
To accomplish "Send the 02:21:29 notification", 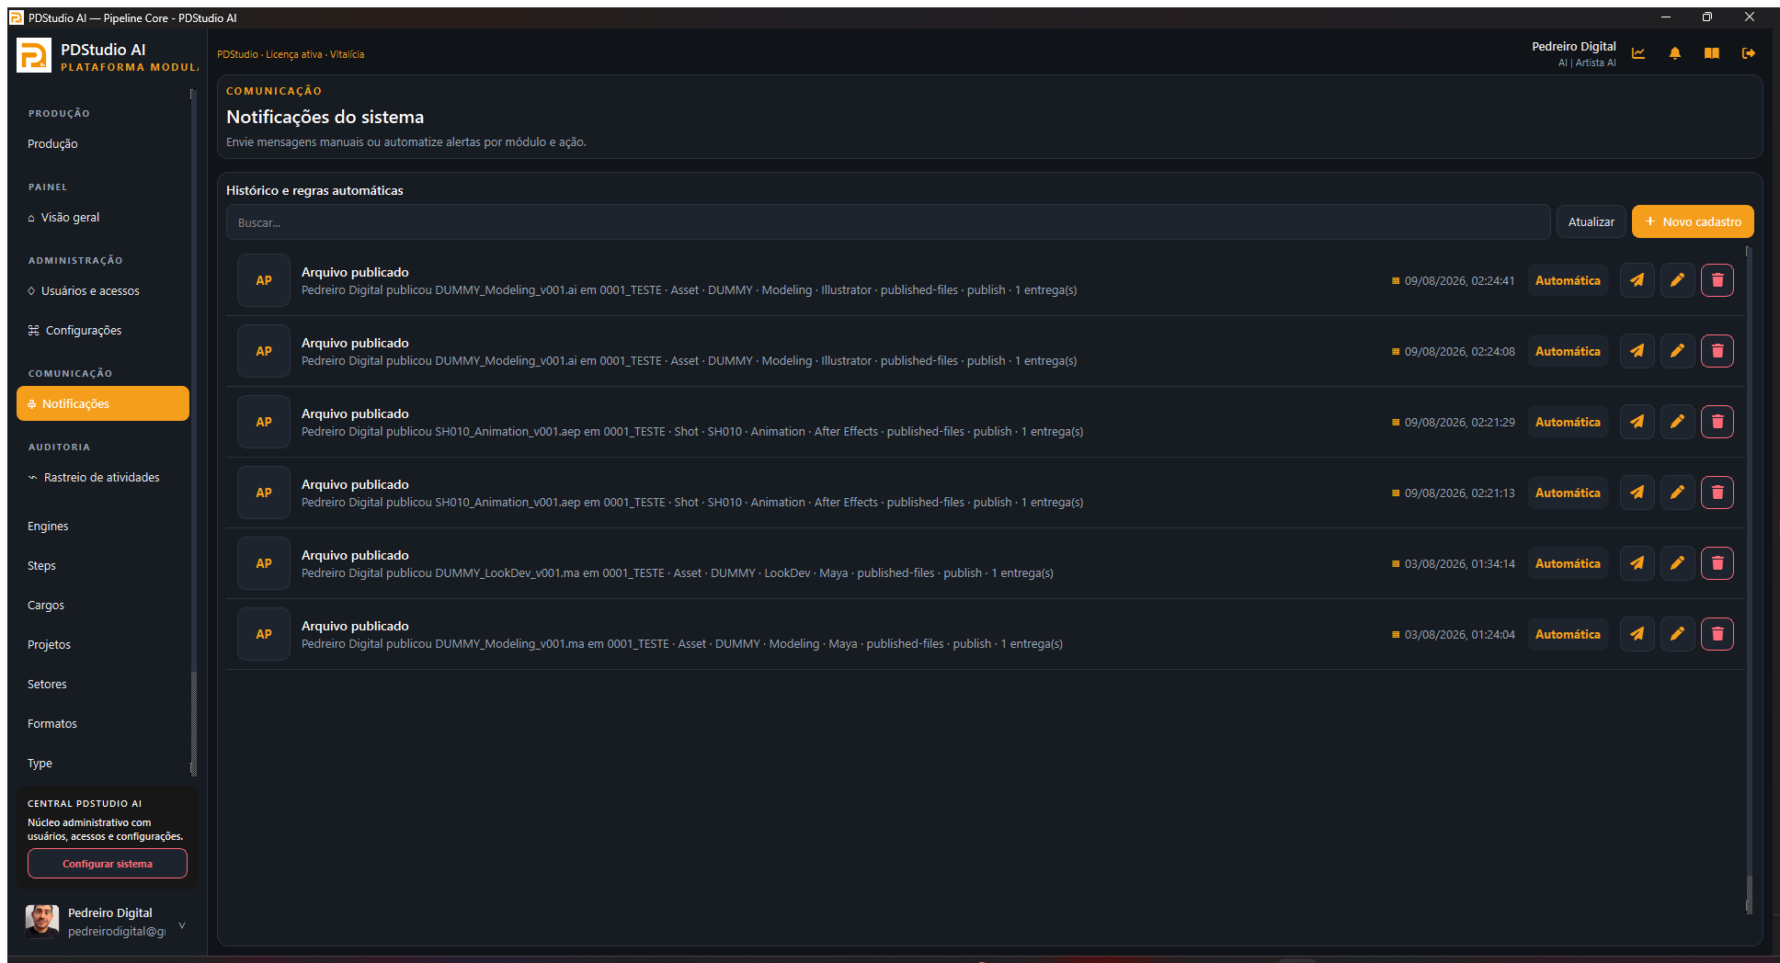I will coord(1637,422).
